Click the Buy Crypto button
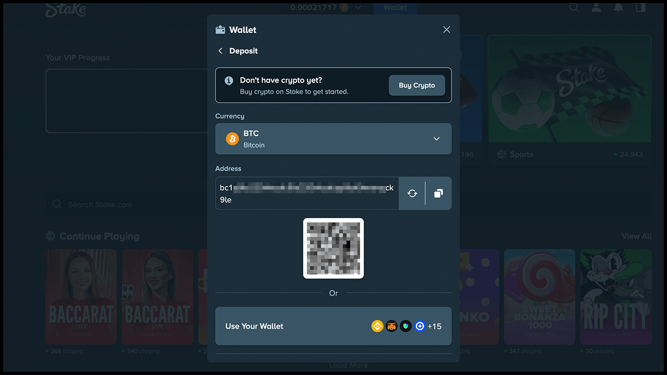Image resolution: width=667 pixels, height=375 pixels. (x=417, y=85)
